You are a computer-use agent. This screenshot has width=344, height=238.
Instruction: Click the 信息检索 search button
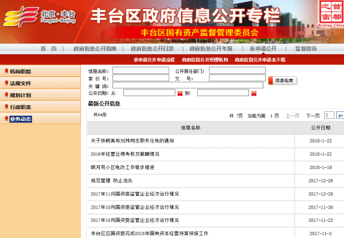click(x=283, y=81)
